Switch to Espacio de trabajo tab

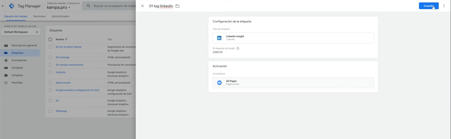pos(16,16)
